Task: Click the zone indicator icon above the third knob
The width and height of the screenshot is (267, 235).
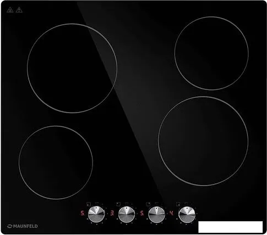Action: pos(148,204)
